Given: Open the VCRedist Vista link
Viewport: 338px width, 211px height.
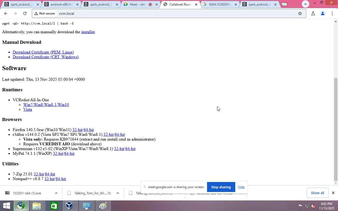Looking at the screenshot, I should tap(27, 109).
